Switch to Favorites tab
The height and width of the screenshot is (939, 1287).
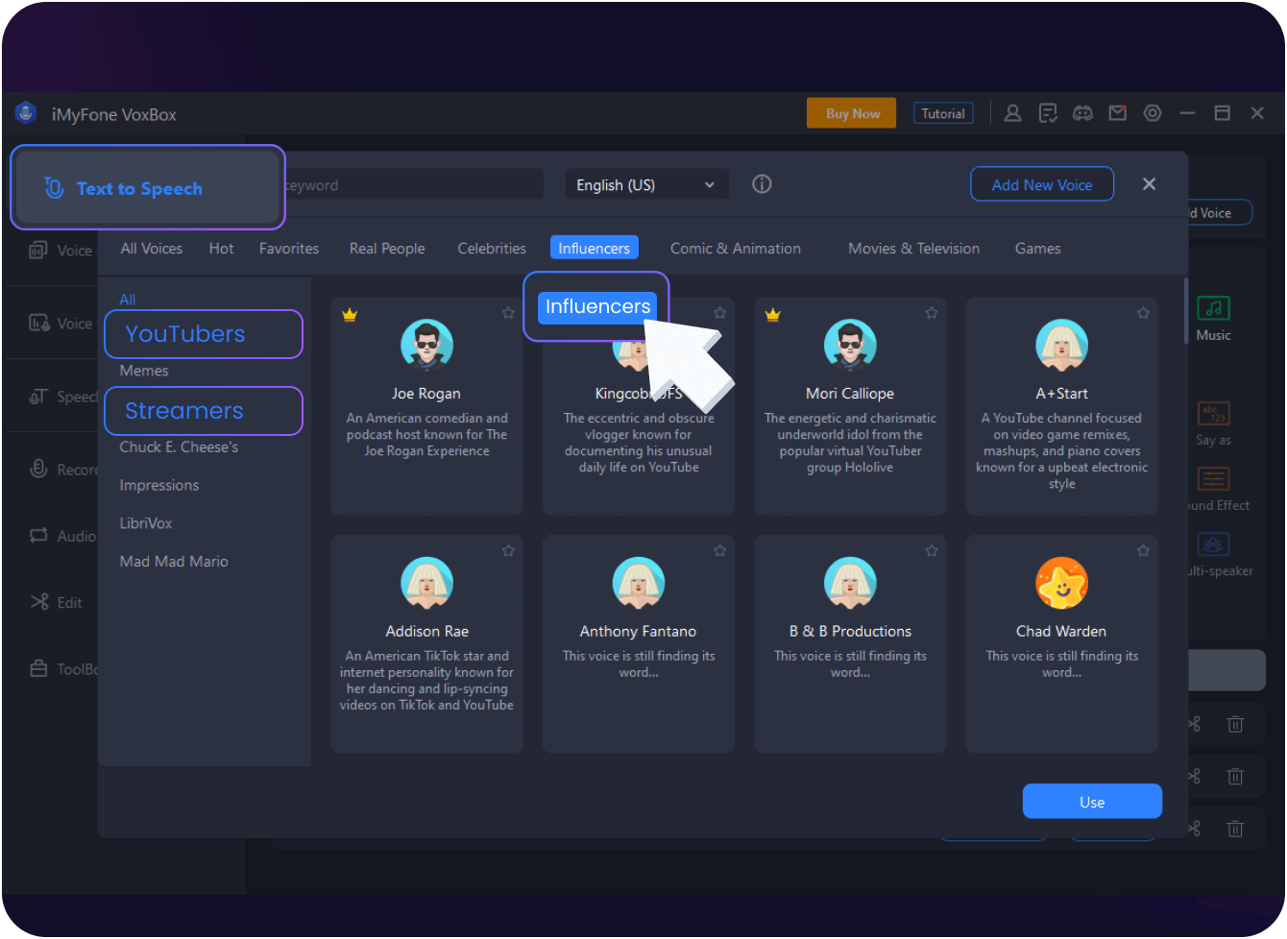(289, 249)
